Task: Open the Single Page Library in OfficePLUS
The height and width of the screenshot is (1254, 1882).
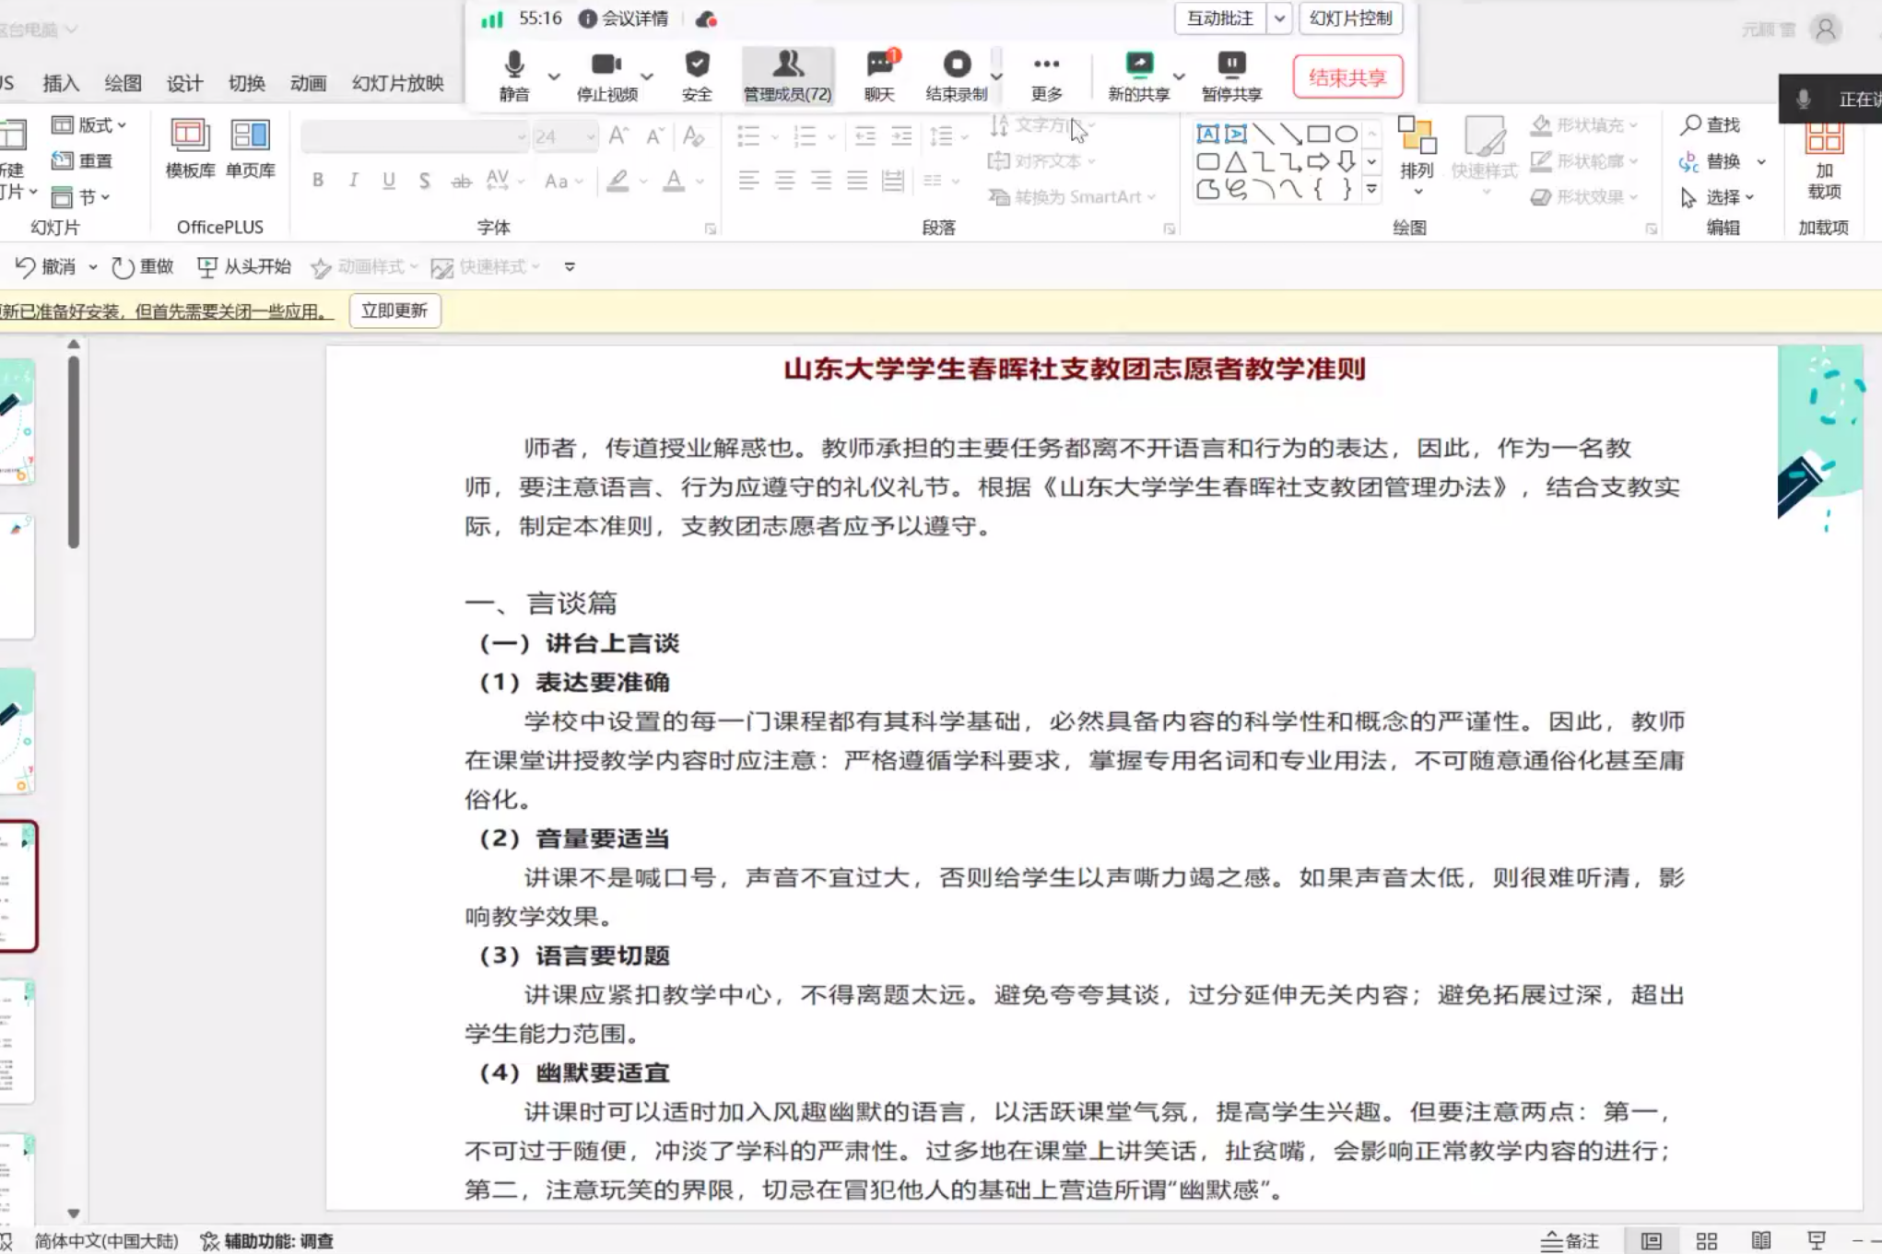Action: pyautogui.click(x=250, y=149)
